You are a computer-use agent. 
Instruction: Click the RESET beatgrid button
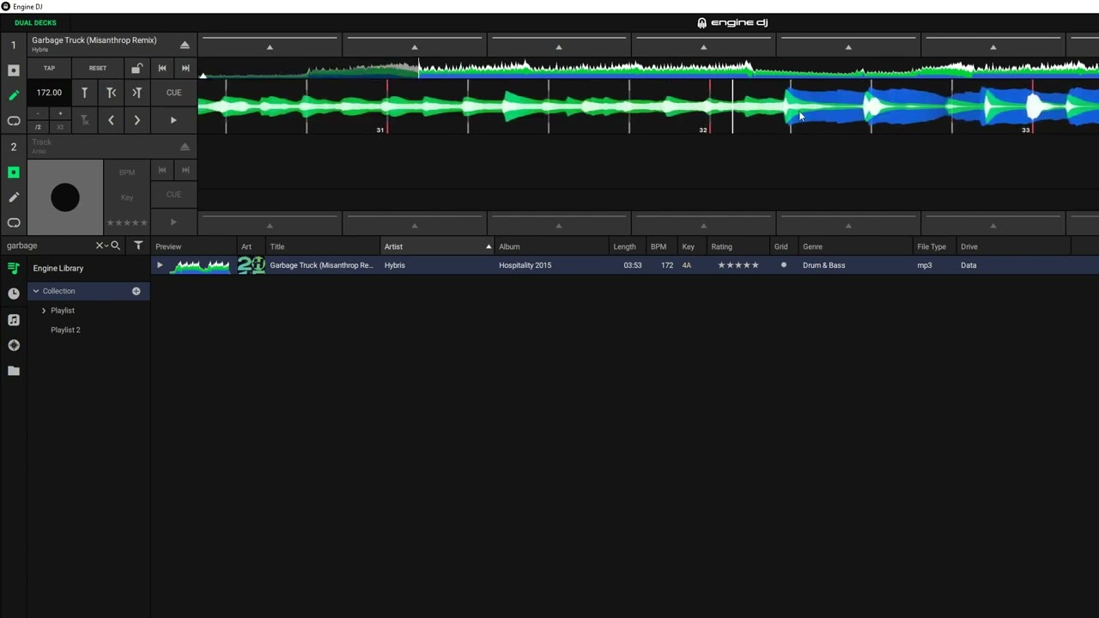98,68
